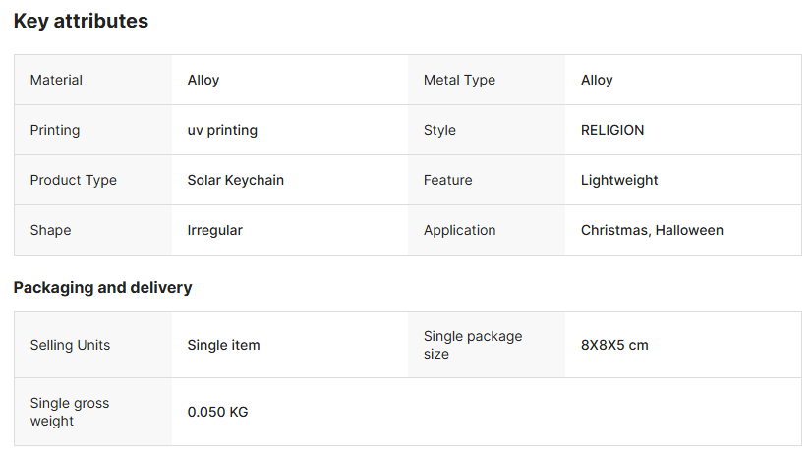Click the Product Type label
This screenshot has width=812, height=456.
point(73,180)
